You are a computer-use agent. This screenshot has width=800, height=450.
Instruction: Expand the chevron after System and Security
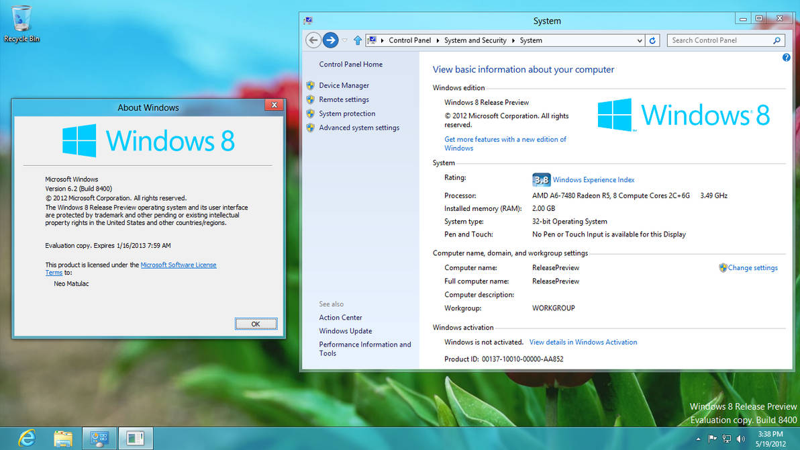(x=512, y=40)
